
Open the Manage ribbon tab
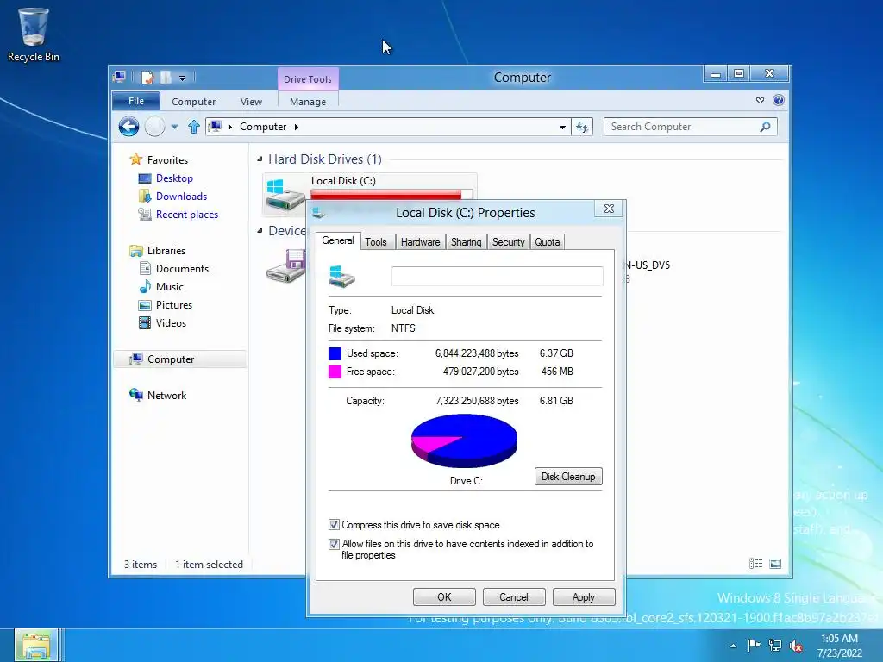tap(308, 102)
